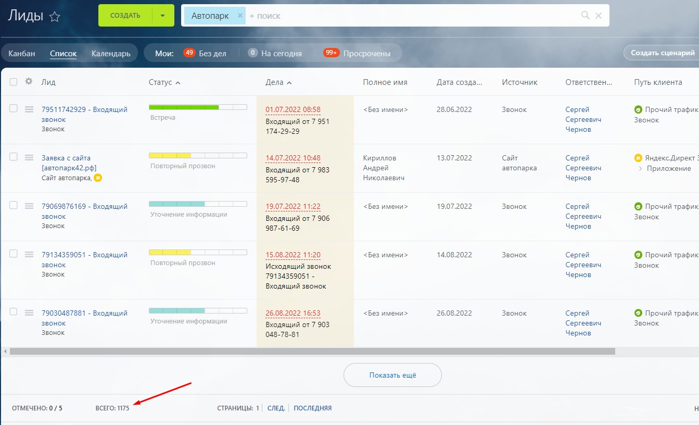Select checkbox for Заявка с сайта lead
This screenshot has width=699, height=425.
click(14, 157)
